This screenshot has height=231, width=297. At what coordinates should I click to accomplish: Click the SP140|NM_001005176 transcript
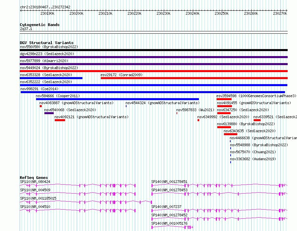tap(173, 227)
